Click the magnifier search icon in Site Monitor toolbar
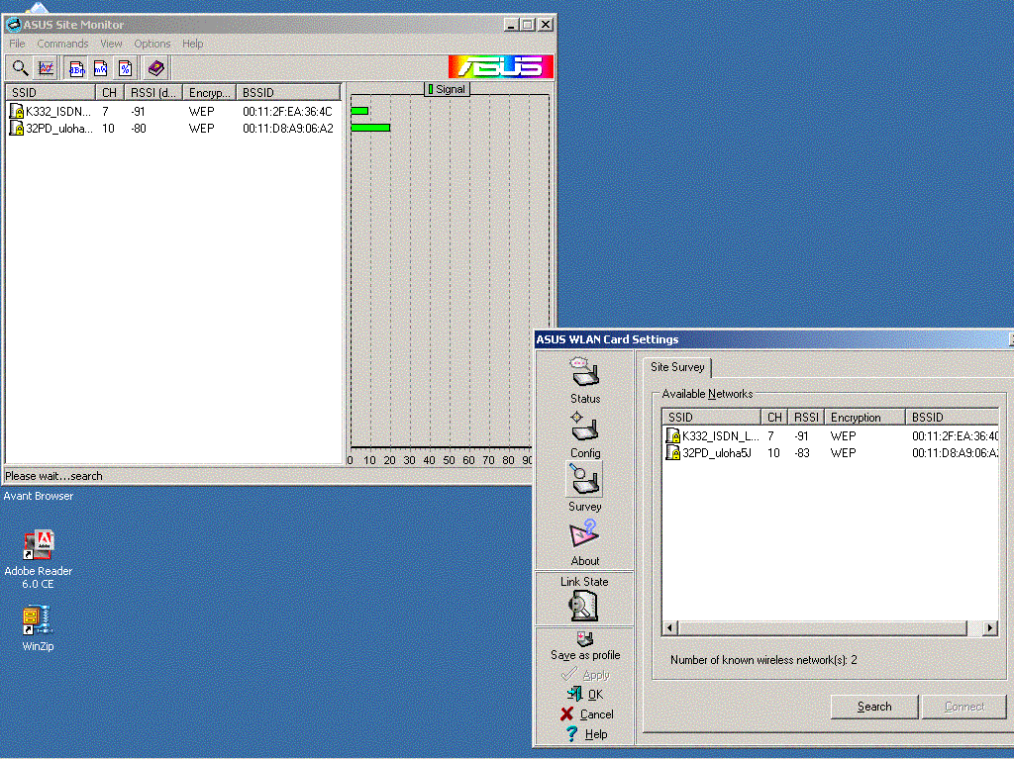This screenshot has width=1014, height=760. (x=20, y=67)
